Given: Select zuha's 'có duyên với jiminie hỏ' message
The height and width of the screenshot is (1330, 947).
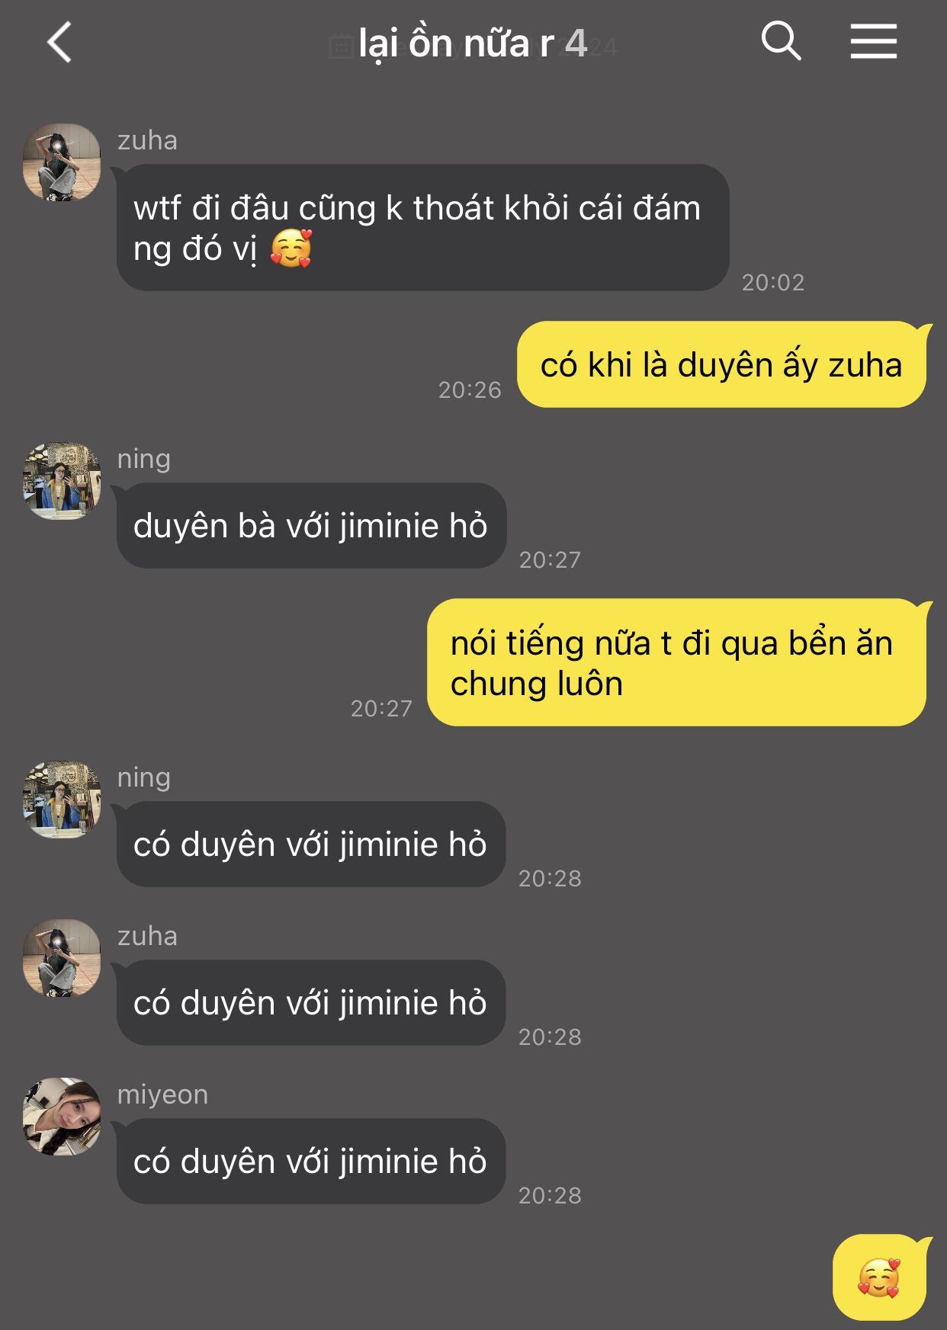Looking at the screenshot, I should coord(311,1003).
